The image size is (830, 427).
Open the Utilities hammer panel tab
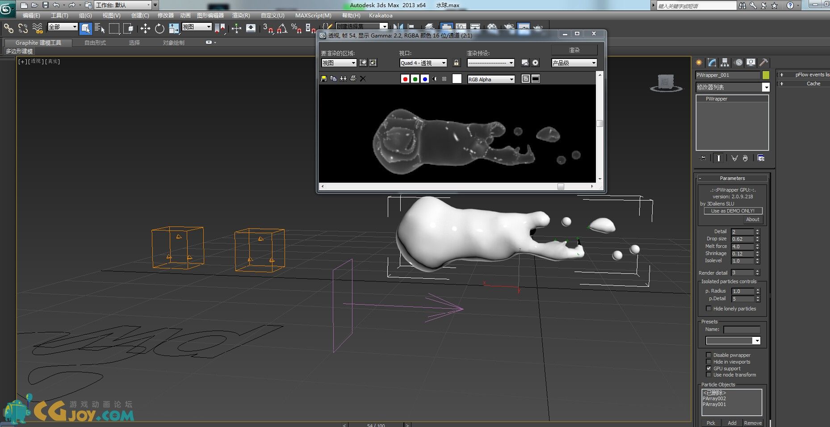(x=764, y=63)
